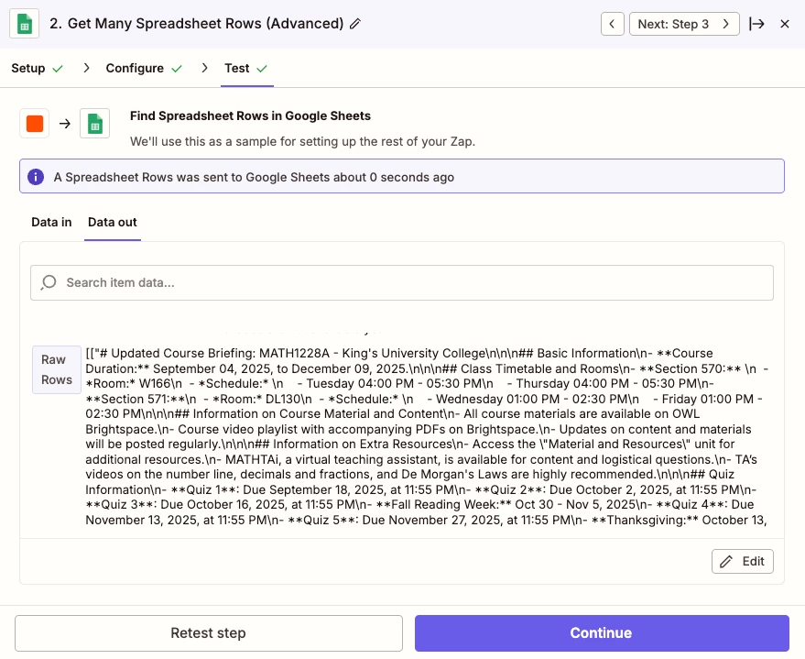Click the purple info icon in banner
805x659 pixels.
pos(36,177)
